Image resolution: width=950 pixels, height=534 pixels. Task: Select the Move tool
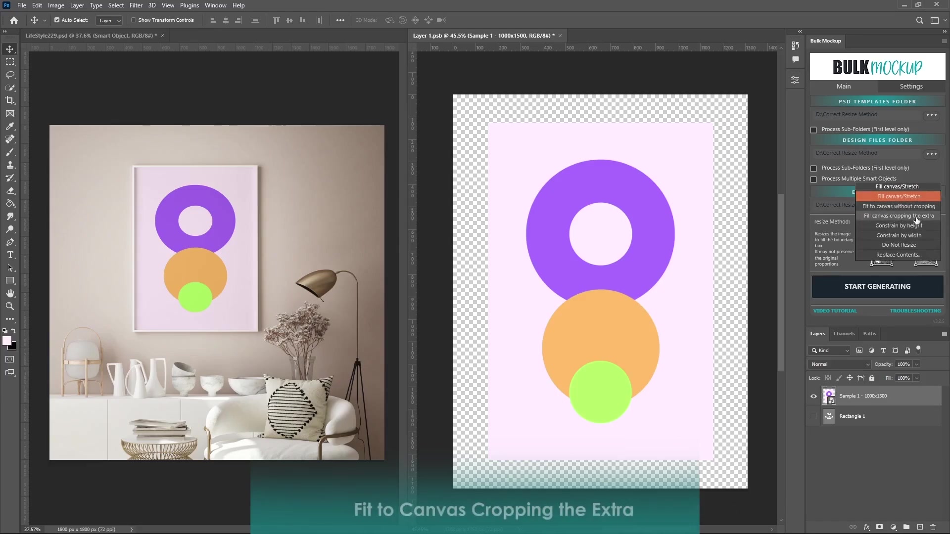coord(10,49)
